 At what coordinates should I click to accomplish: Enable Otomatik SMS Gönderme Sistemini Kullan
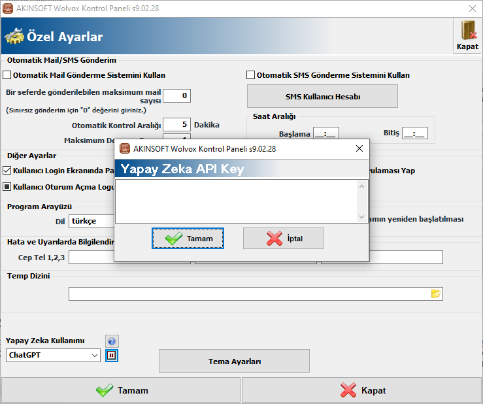pyautogui.click(x=251, y=75)
